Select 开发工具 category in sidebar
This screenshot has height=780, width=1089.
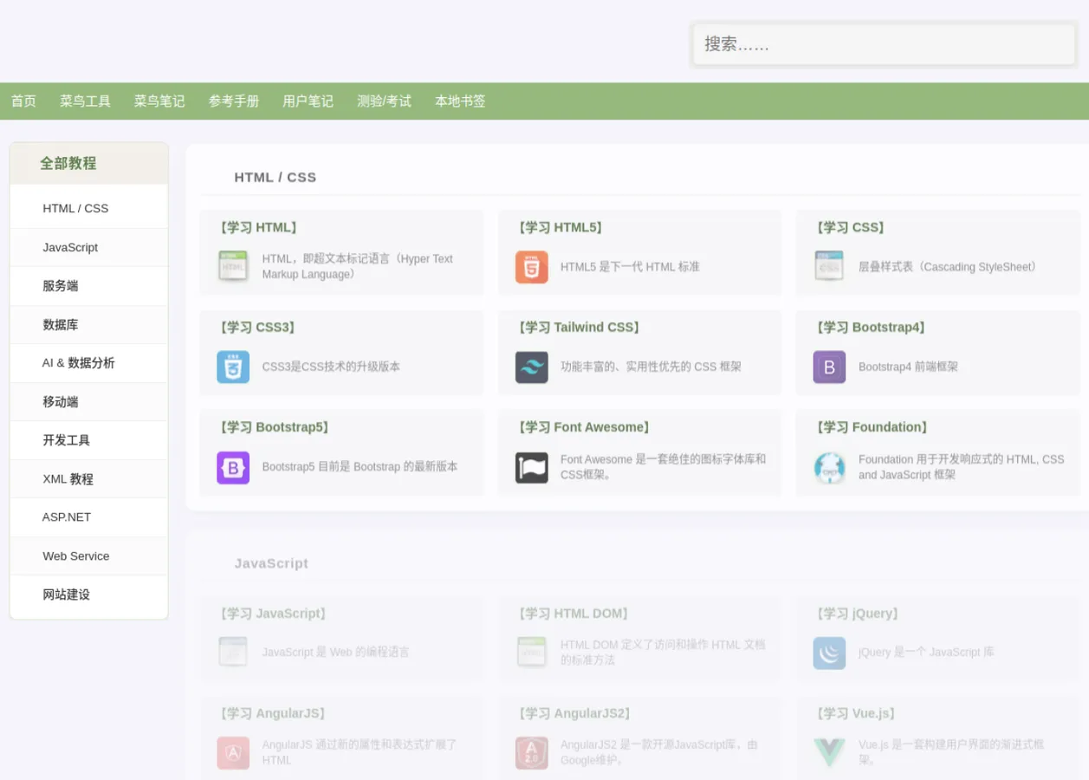[88, 440]
